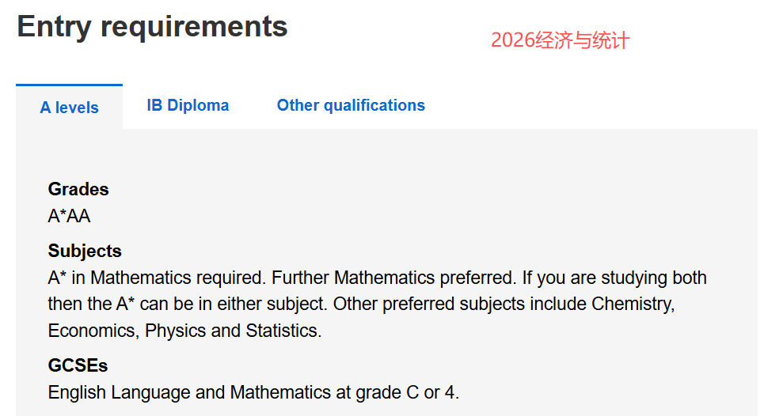The image size is (764, 416).
Task: Click the word Statistics in preferred subjects
Action: point(283,331)
